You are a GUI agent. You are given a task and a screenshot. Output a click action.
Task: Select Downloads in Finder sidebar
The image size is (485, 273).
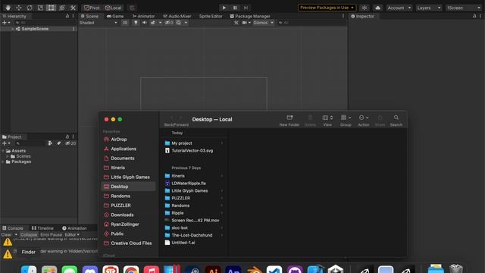point(128,215)
